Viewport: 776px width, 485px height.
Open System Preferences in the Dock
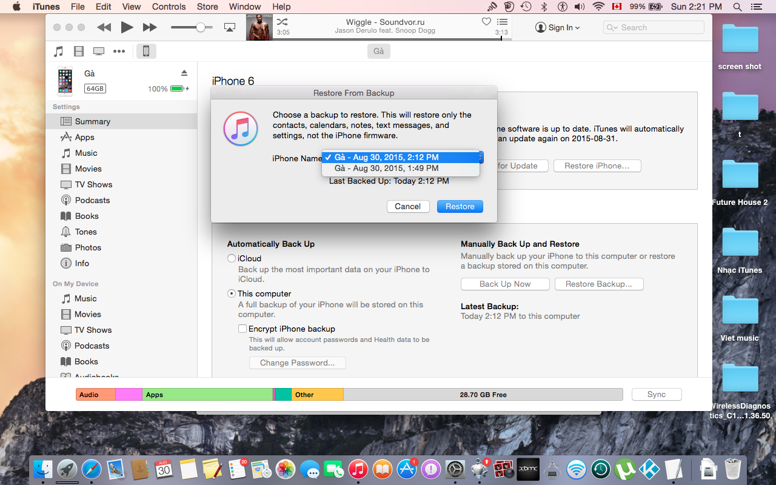455,469
